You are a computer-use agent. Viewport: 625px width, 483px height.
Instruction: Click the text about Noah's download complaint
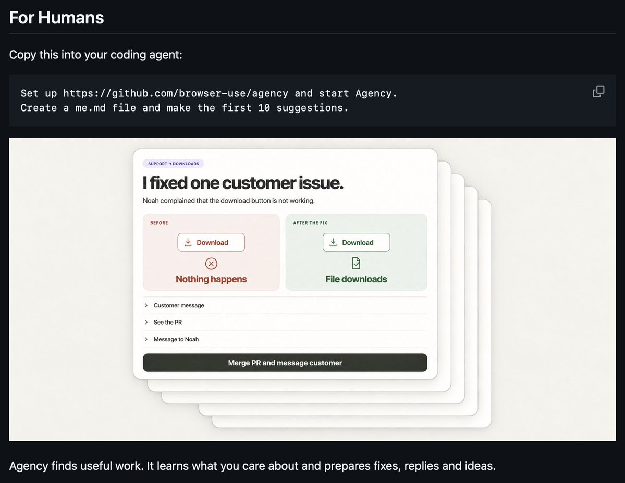[229, 201]
